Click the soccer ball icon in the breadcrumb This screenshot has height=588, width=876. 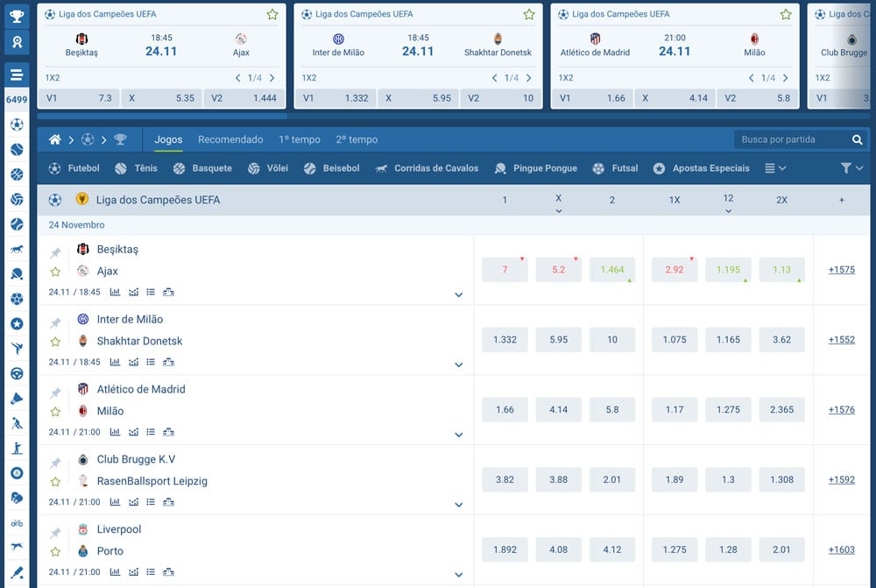88,139
